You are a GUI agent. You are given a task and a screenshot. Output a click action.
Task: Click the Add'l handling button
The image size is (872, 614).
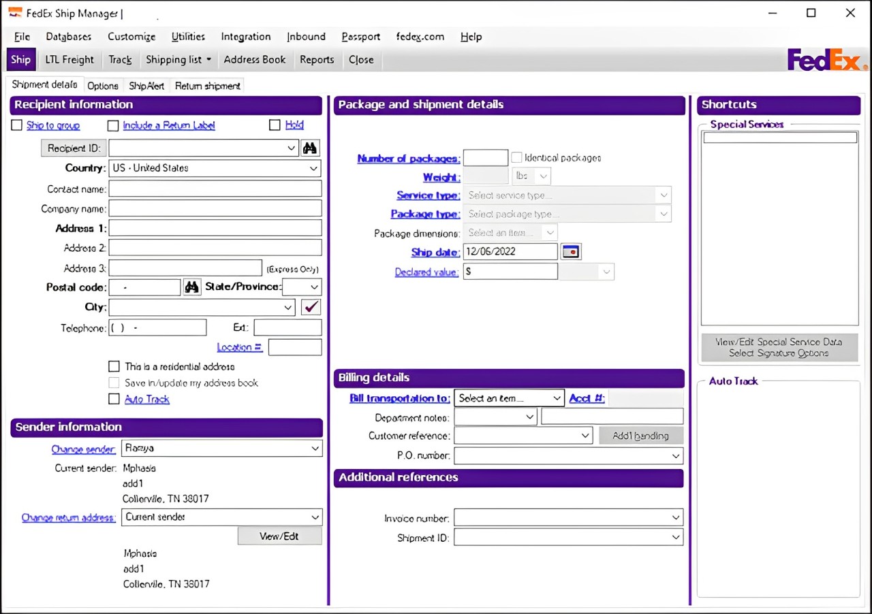640,436
